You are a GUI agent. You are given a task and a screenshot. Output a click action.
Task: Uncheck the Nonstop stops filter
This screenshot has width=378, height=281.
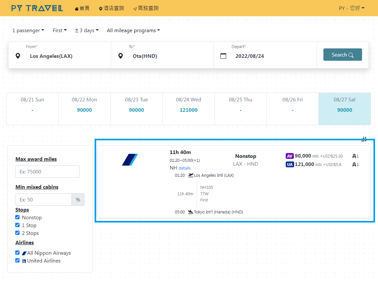[x=17, y=217]
